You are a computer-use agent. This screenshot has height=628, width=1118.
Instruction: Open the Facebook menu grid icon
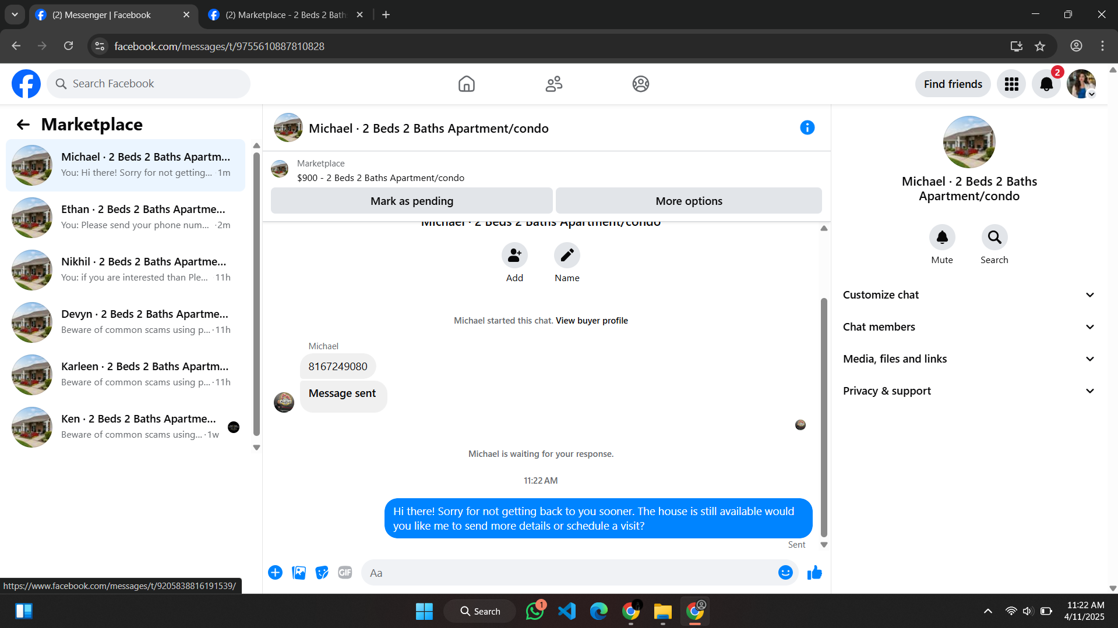point(1011,84)
